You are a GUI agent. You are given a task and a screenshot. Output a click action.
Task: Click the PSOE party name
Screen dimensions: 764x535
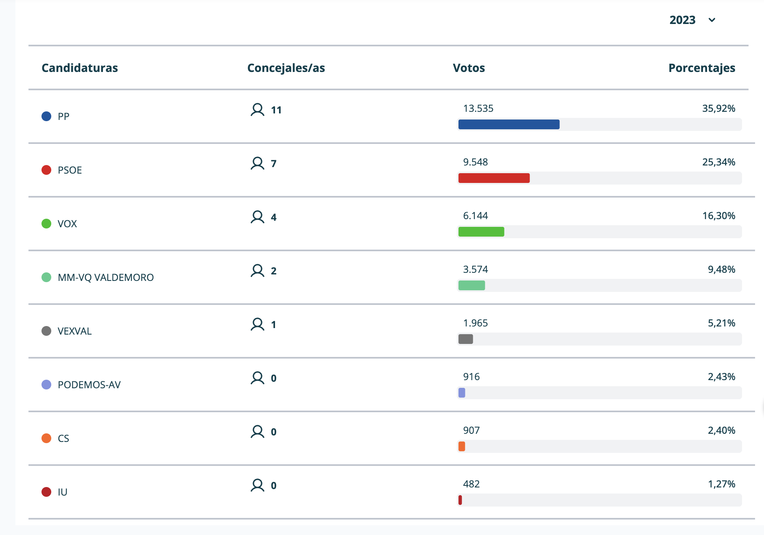(70, 170)
